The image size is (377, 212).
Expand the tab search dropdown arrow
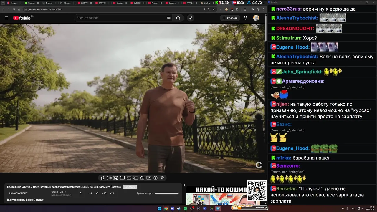(x=3, y=3)
